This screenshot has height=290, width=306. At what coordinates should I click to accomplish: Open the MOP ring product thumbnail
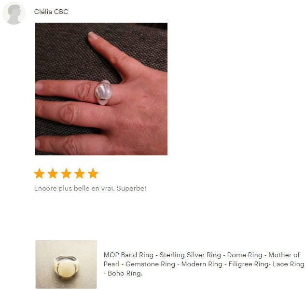click(66, 264)
